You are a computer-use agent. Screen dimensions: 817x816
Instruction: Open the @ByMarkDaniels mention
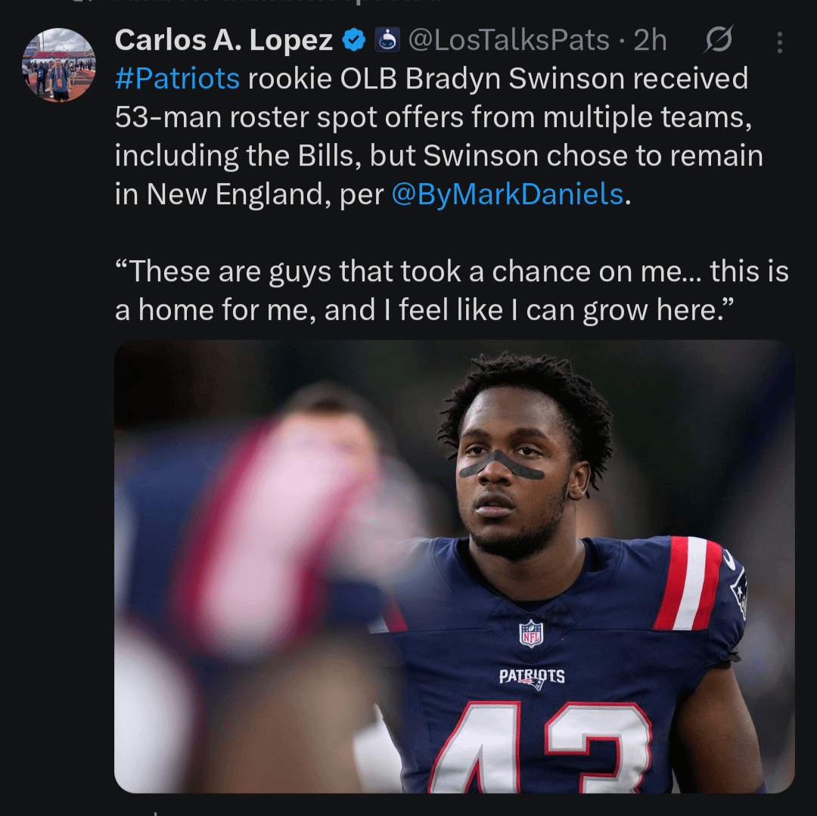pyautogui.click(x=508, y=195)
